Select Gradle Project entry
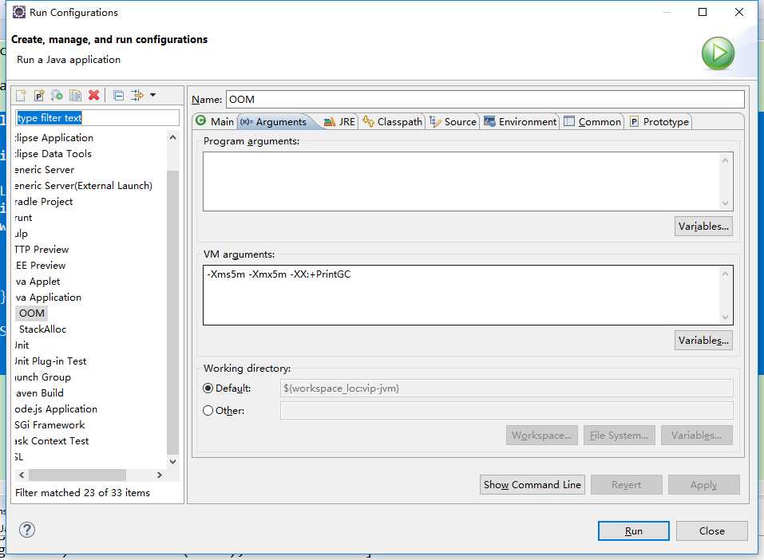 [43, 202]
